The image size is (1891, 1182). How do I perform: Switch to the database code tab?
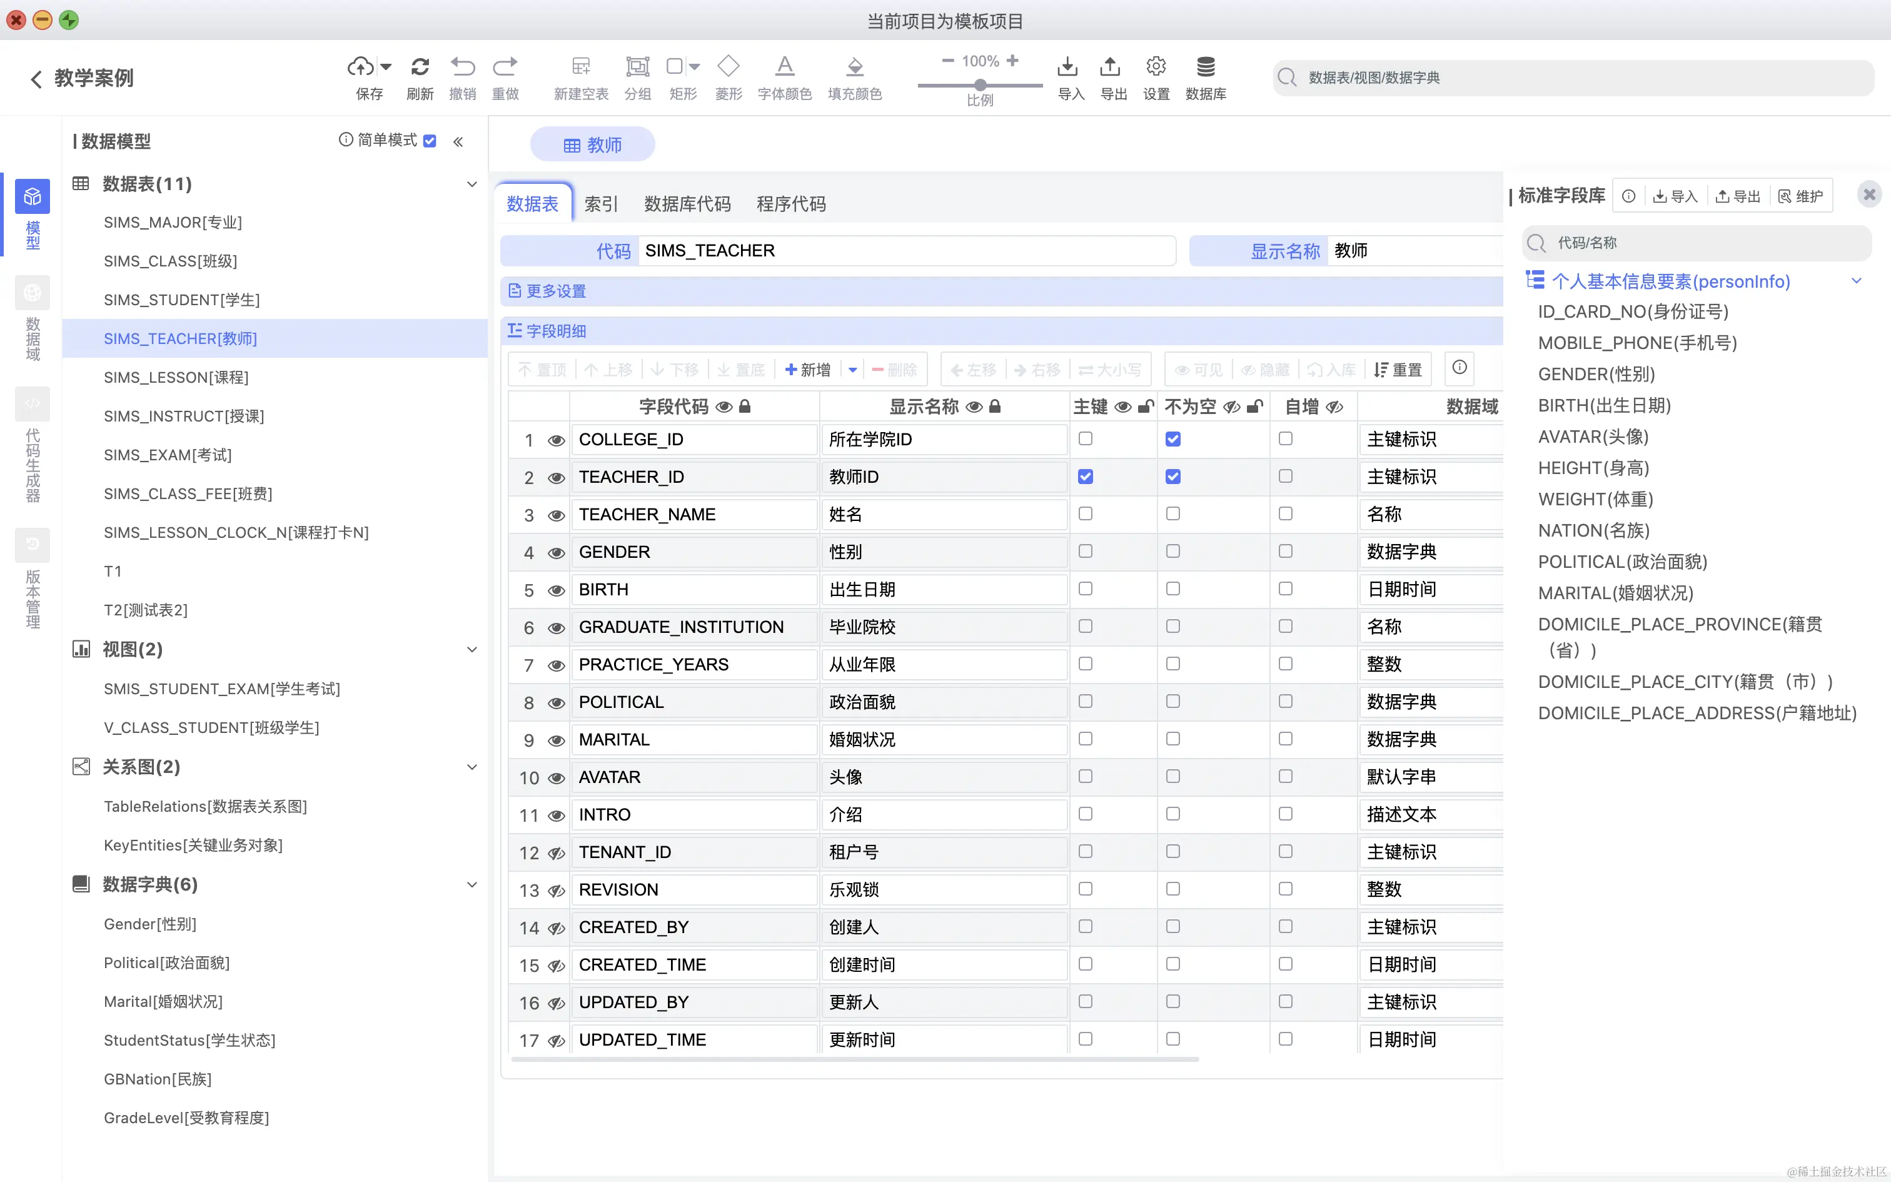click(687, 204)
